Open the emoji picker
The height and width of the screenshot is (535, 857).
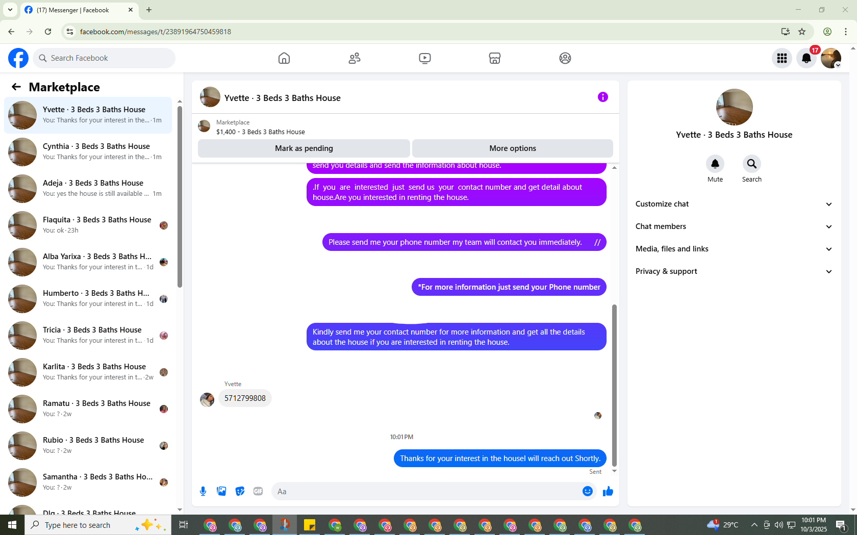(588, 491)
